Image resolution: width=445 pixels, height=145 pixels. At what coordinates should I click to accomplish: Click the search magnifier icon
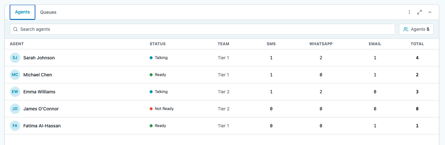point(15,29)
